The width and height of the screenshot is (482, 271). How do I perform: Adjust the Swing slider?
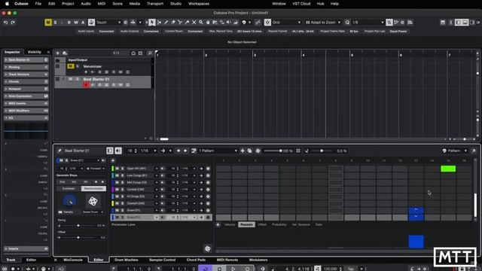click(78, 226)
